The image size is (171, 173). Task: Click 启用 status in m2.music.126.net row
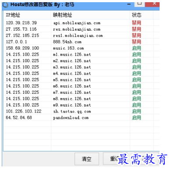[x=136, y=61]
